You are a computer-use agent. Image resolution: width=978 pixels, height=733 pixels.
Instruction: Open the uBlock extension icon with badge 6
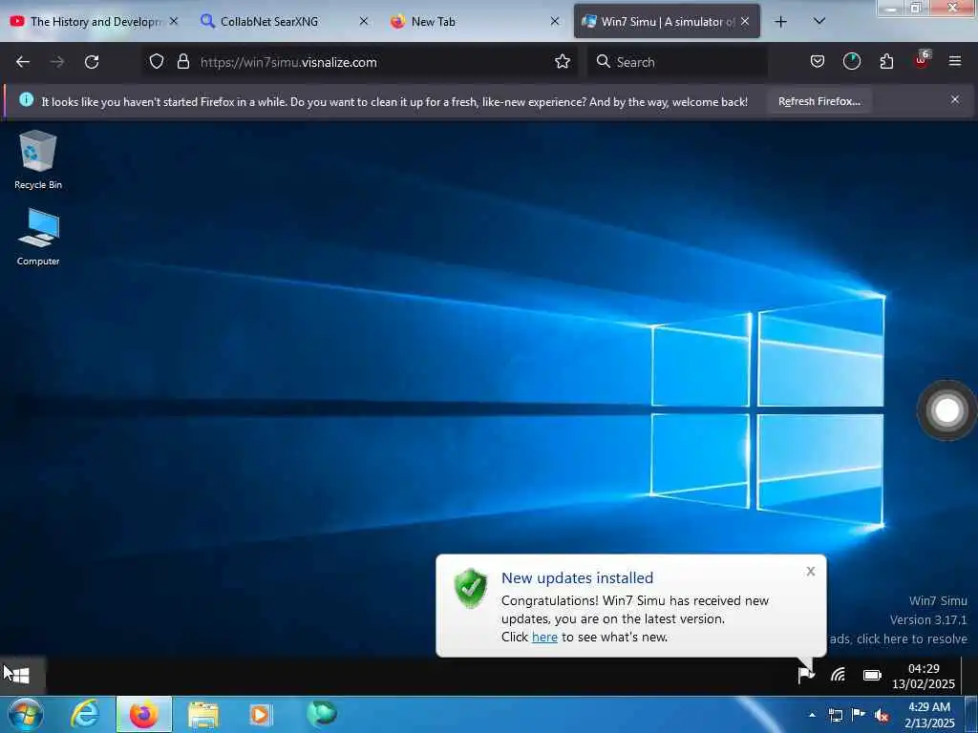(x=922, y=60)
